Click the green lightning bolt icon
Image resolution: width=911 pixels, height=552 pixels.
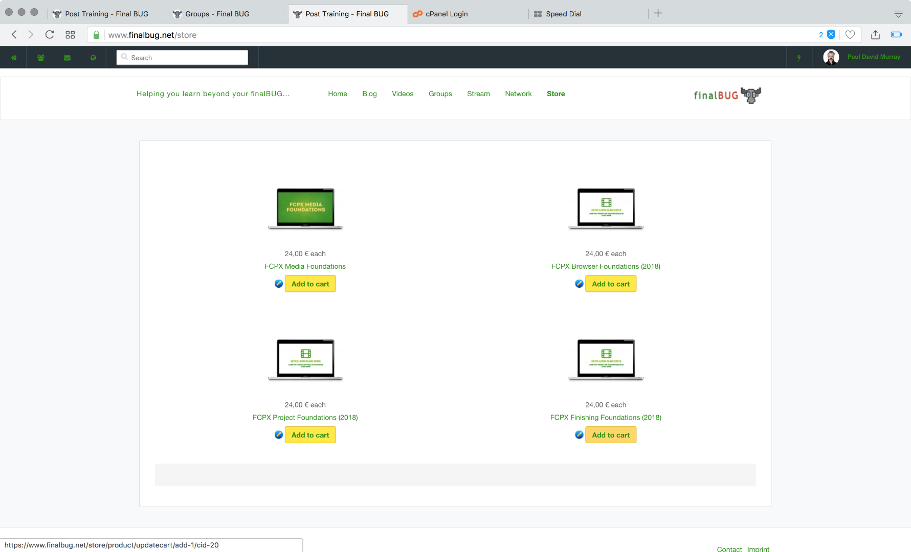(799, 58)
